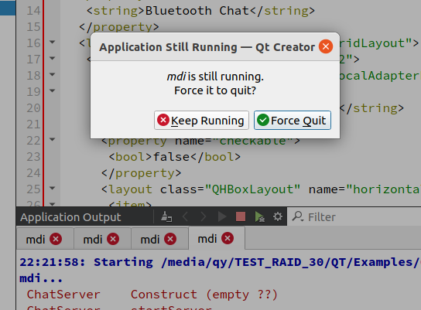Click the 'false' bool value on line 23
The width and height of the screenshot is (421, 310).
172,157
